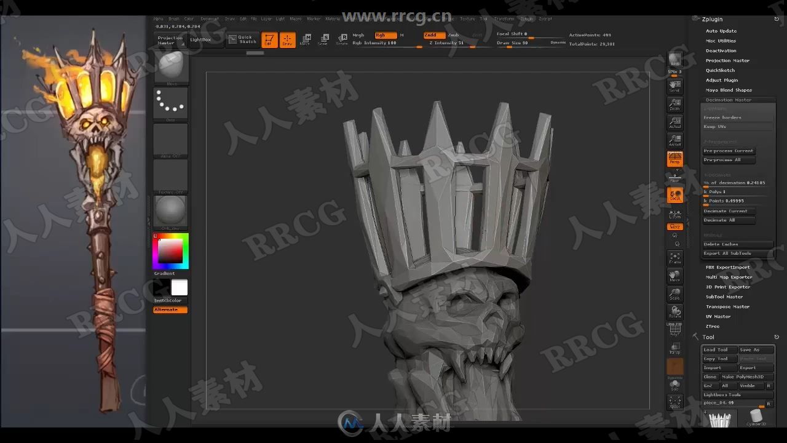Restore Zplugin palette with circular arrow icon
The height and width of the screenshot is (443, 787).
pyautogui.click(x=777, y=19)
